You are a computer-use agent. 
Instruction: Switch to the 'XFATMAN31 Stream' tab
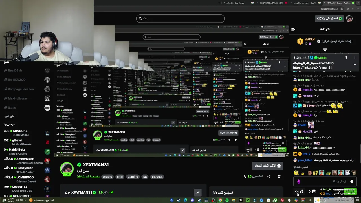pos(339,3)
